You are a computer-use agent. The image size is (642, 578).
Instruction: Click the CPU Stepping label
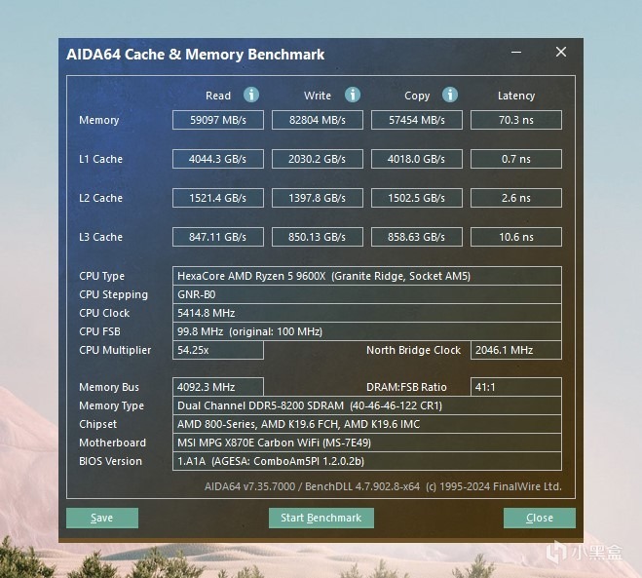[113, 294]
